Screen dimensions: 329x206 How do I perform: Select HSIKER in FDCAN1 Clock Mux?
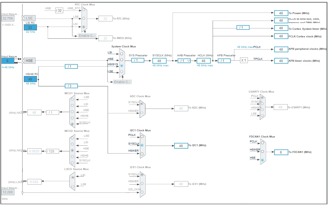click(x=262, y=151)
